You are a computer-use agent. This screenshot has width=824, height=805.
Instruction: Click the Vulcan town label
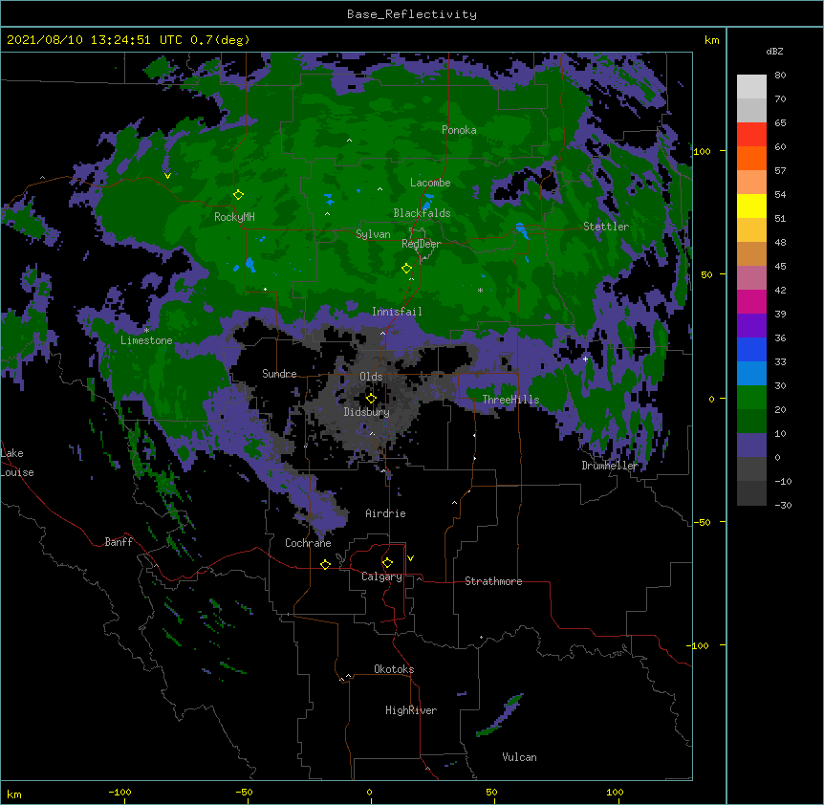click(x=519, y=757)
